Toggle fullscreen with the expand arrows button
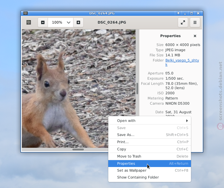 click(x=183, y=22)
